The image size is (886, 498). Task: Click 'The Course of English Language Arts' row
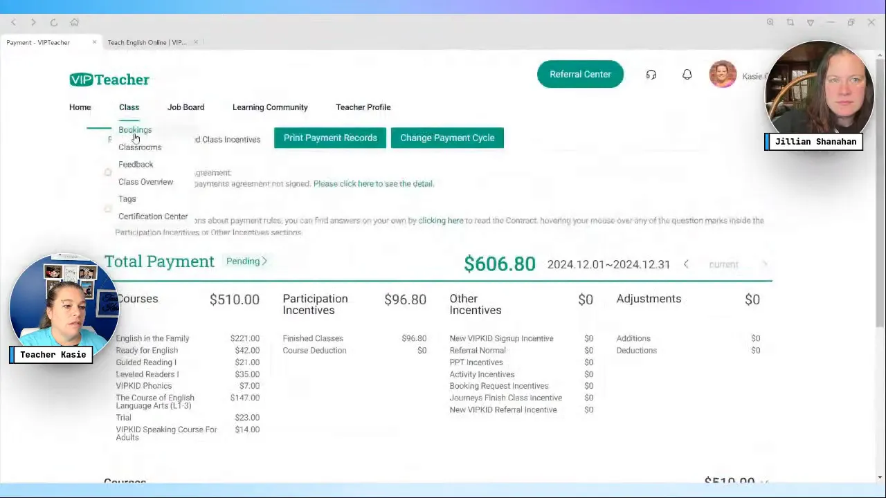click(x=188, y=402)
